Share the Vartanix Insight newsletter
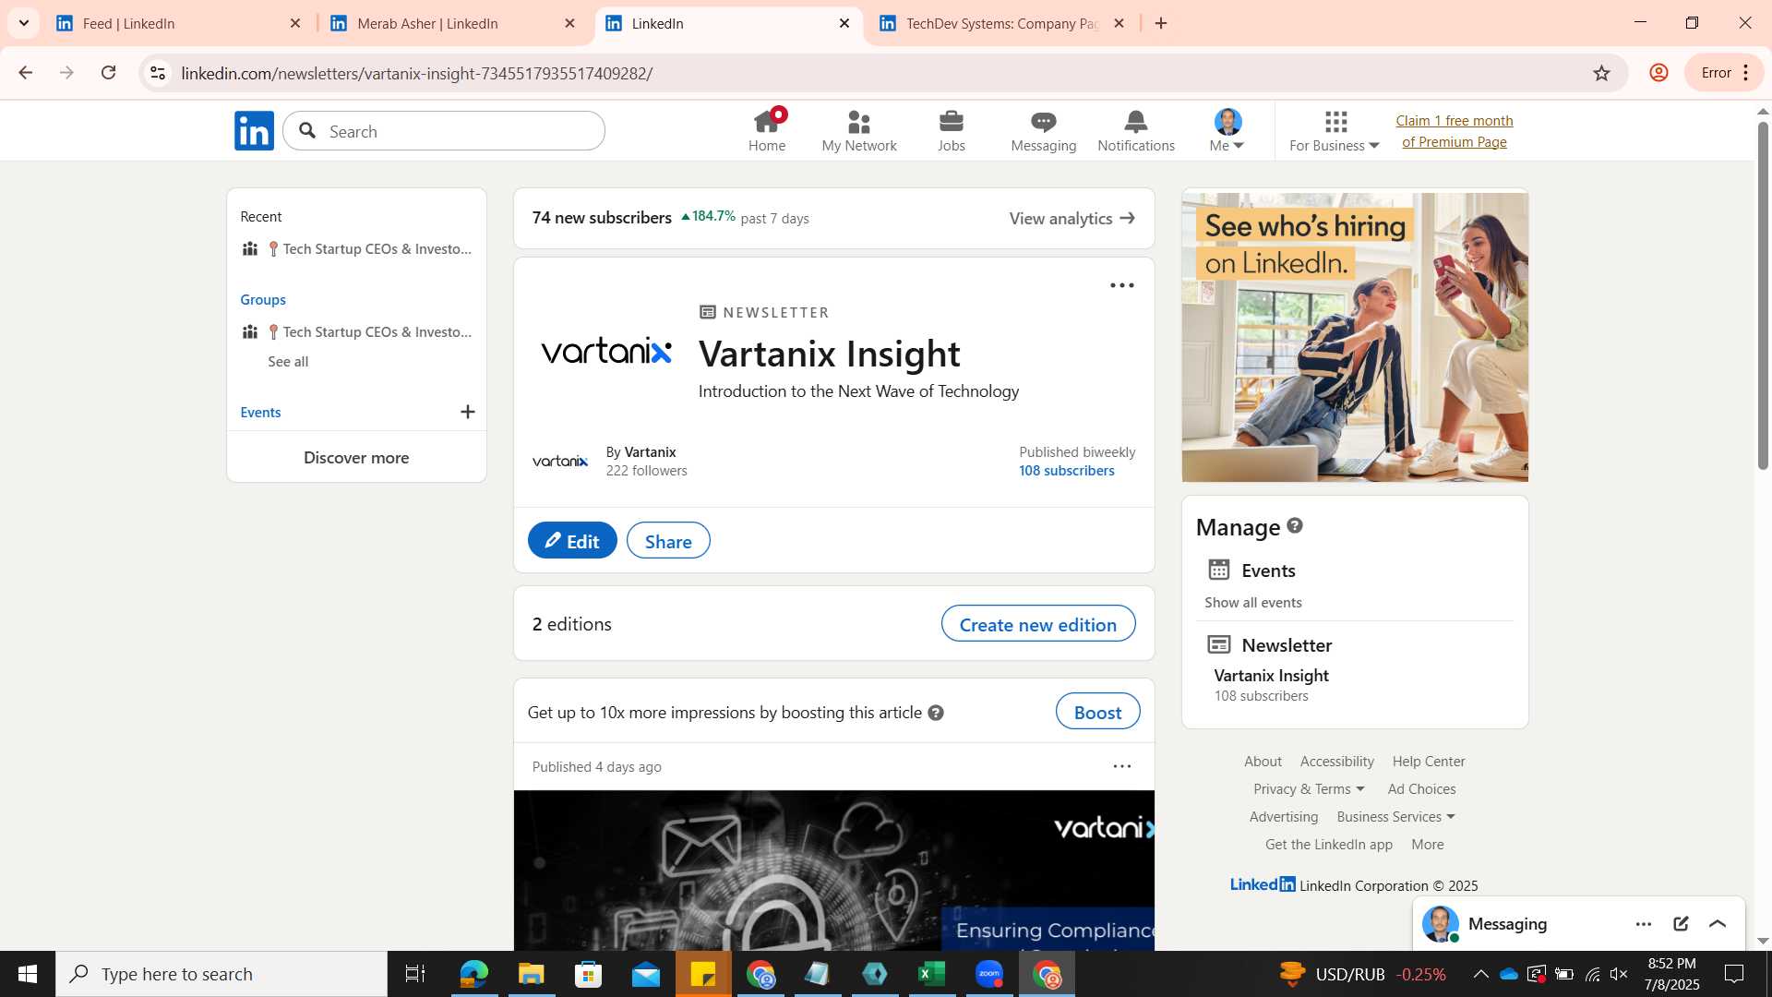The image size is (1772, 997). point(668,541)
